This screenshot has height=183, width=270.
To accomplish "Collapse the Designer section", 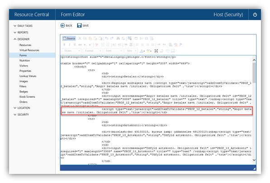I will point(22,39).
